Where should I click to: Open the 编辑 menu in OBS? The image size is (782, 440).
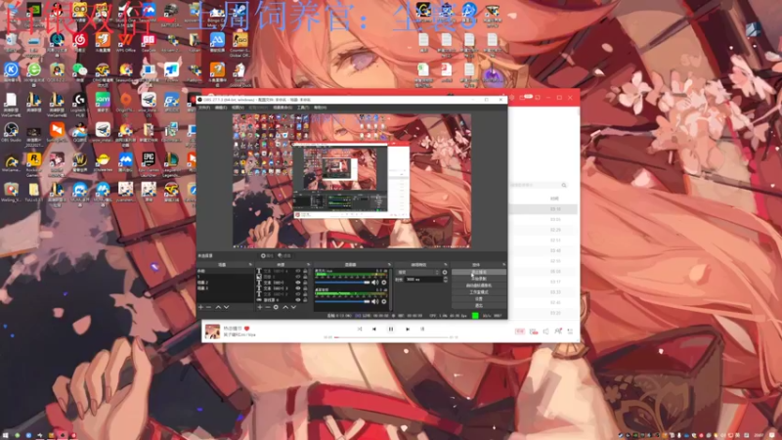221,108
